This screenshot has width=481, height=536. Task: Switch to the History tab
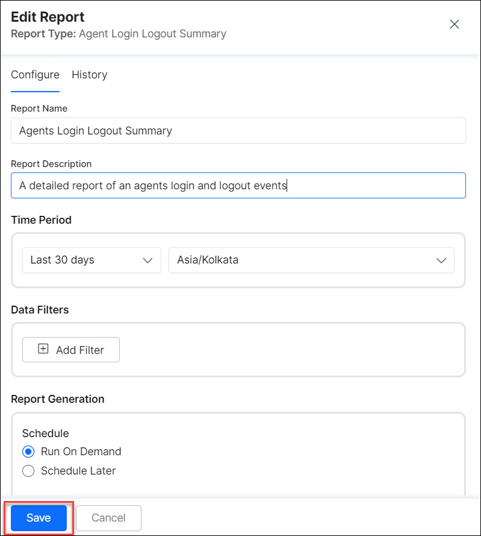(x=89, y=75)
